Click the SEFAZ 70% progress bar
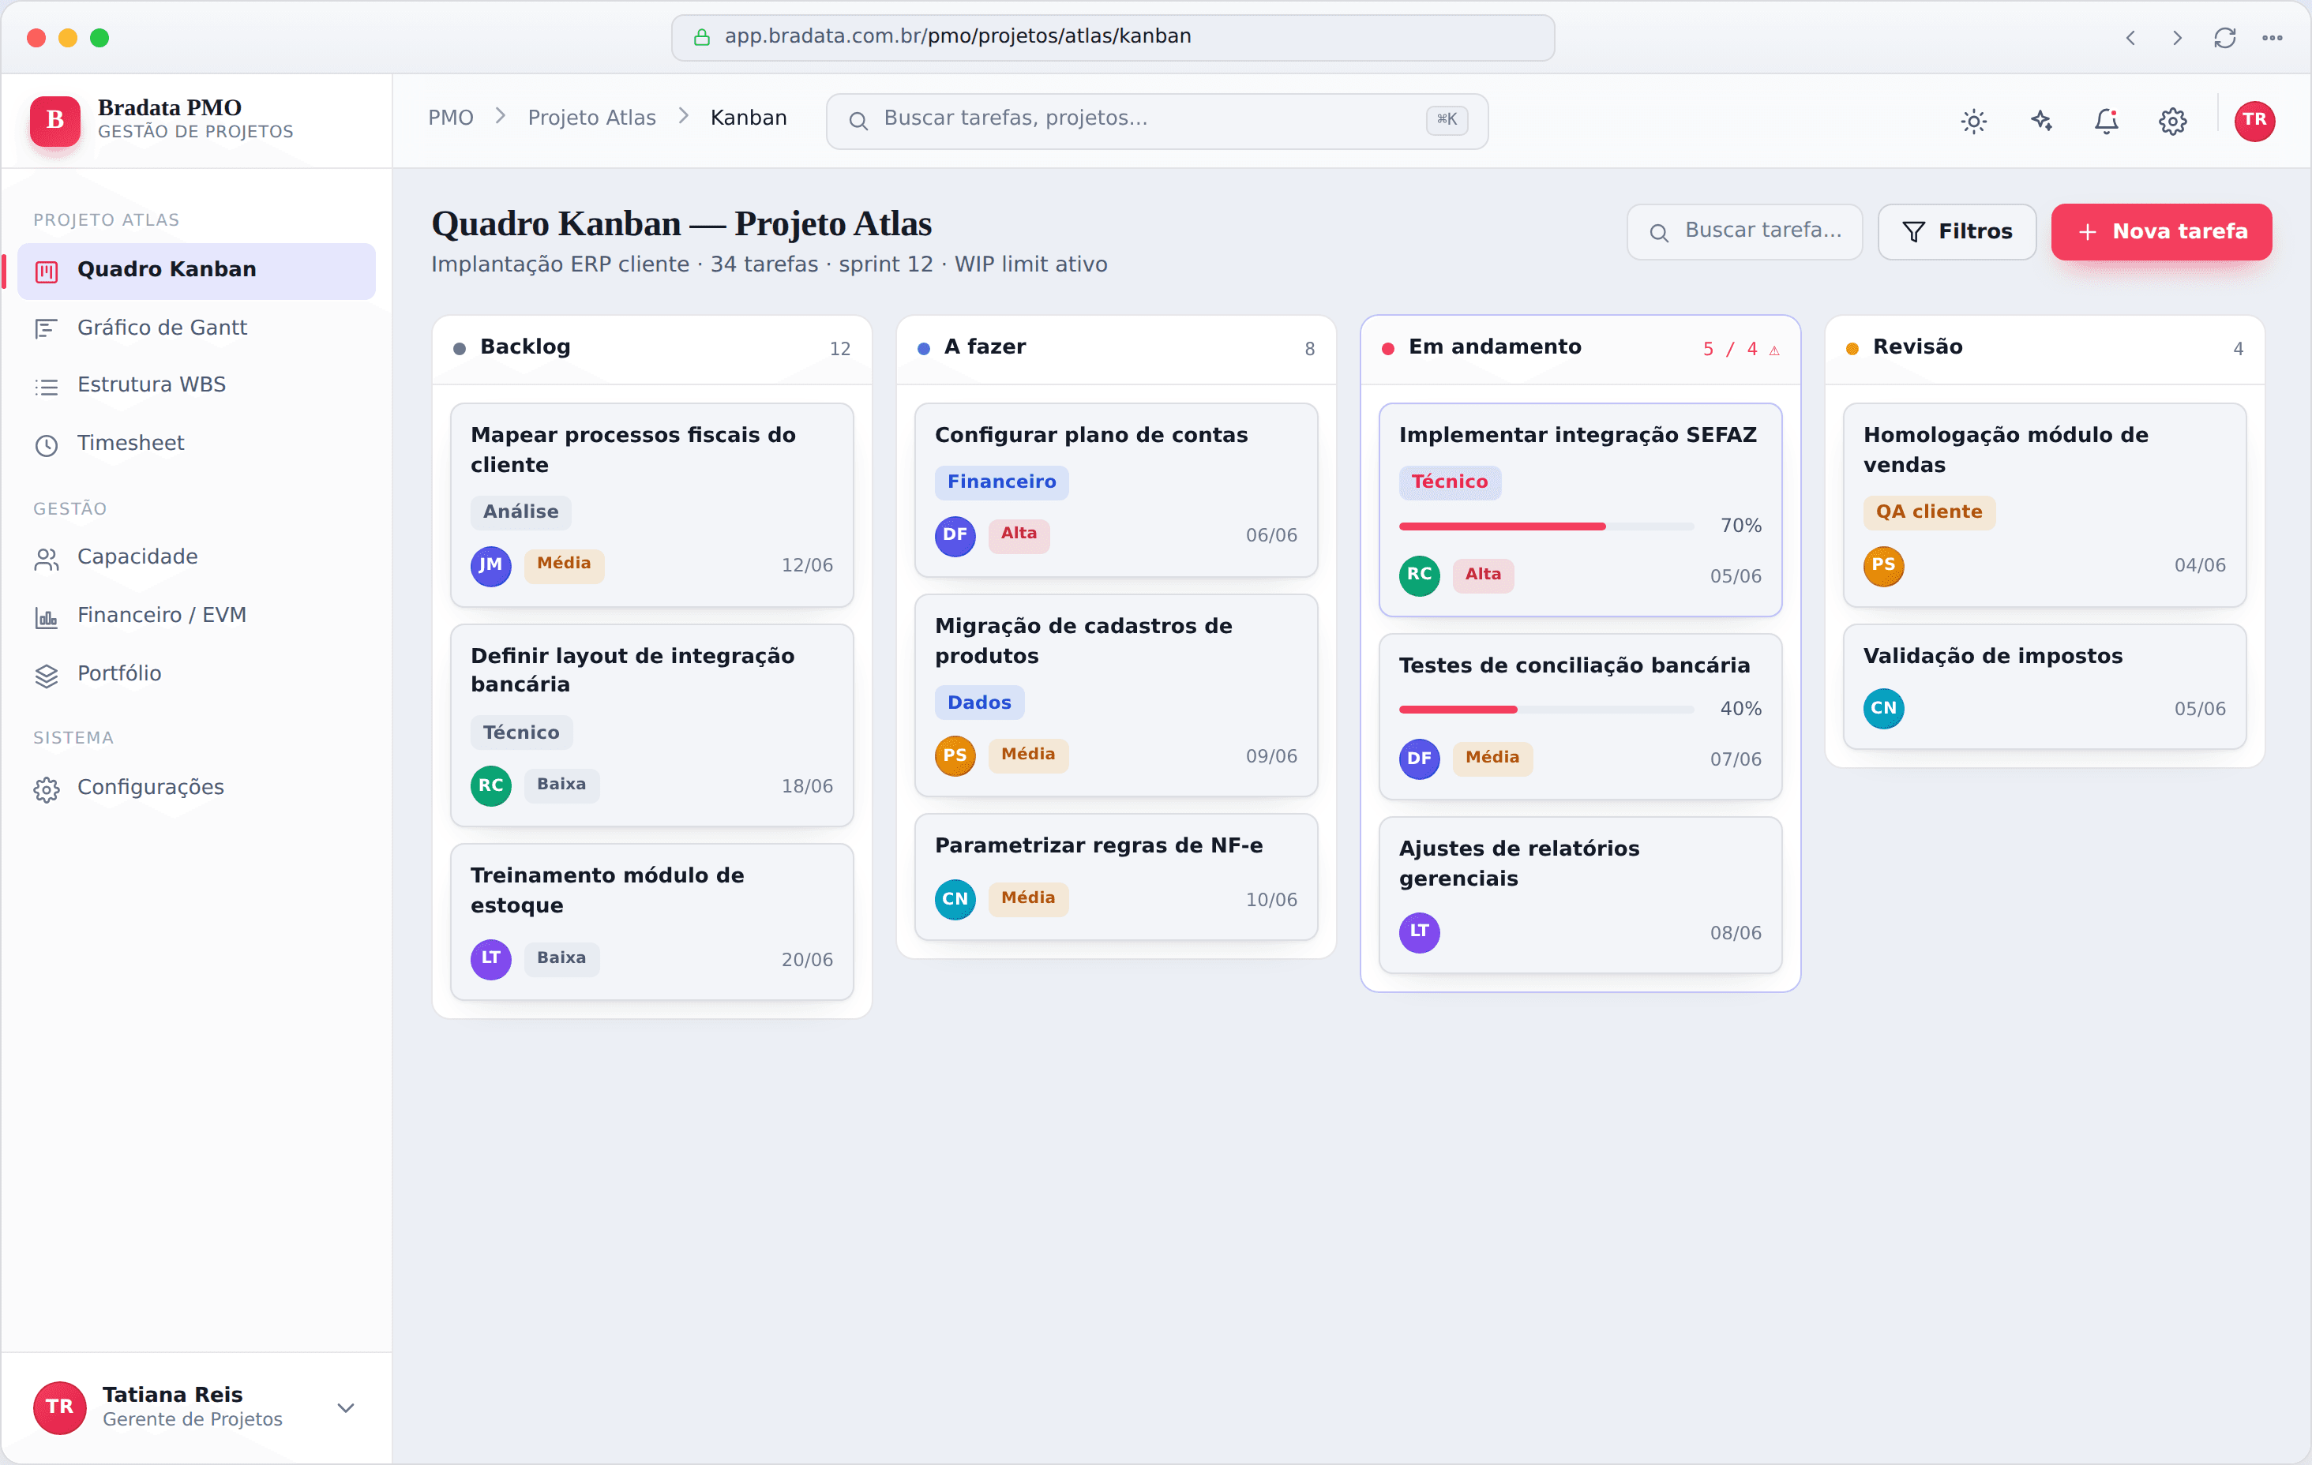2312x1465 pixels. (1546, 526)
